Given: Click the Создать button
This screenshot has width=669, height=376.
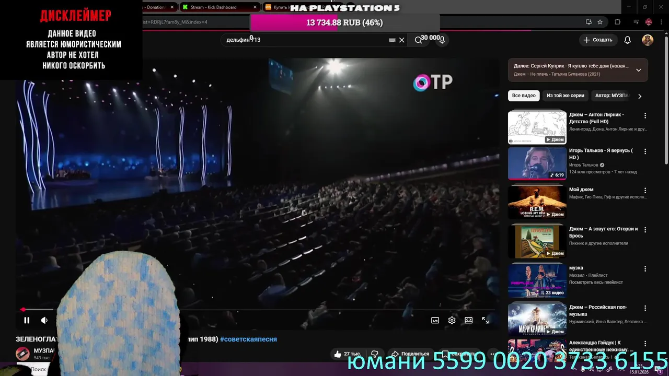Looking at the screenshot, I should pyautogui.click(x=597, y=40).
